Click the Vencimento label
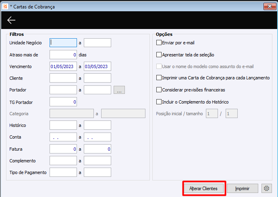The image size is (278, 197). click(x=21, y=66)
